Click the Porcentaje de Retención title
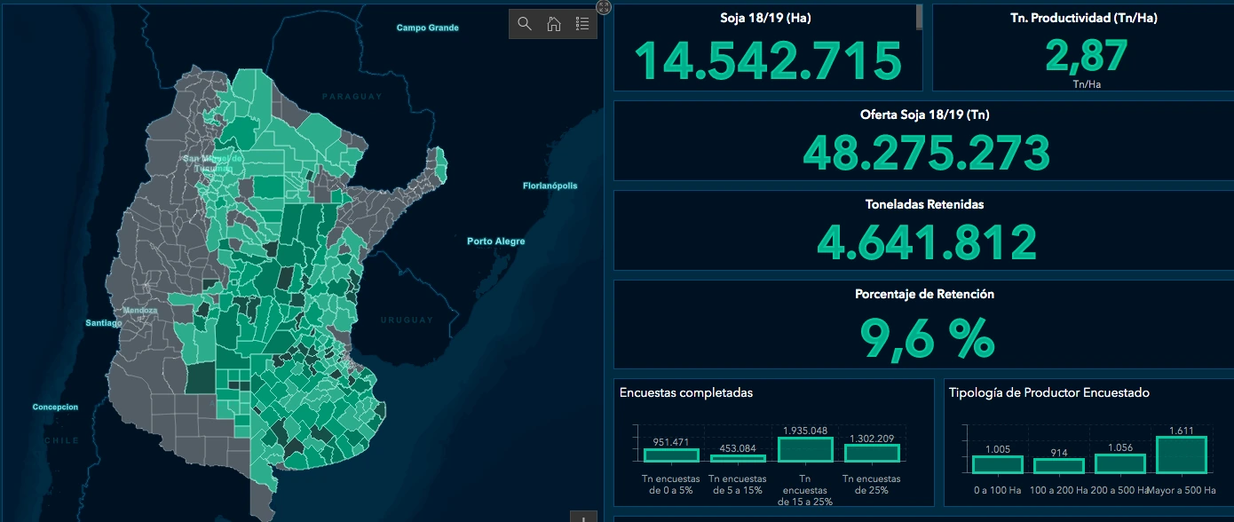 tap(924, 294)
